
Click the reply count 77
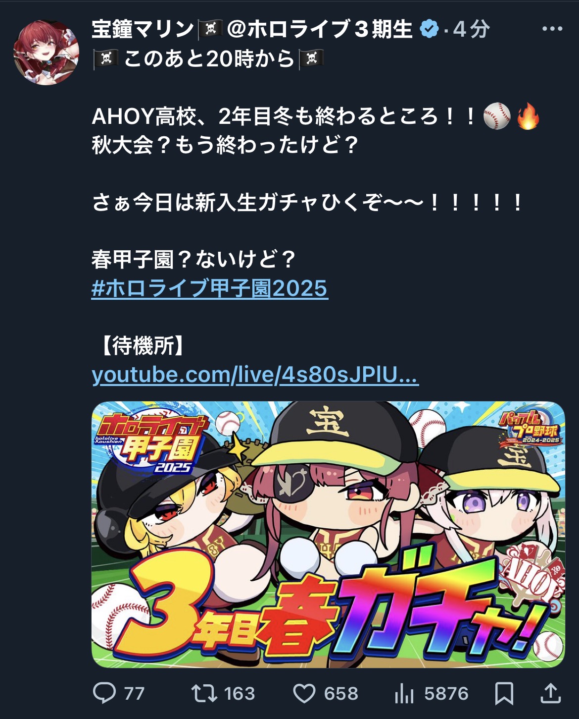(x=134, y=694)
